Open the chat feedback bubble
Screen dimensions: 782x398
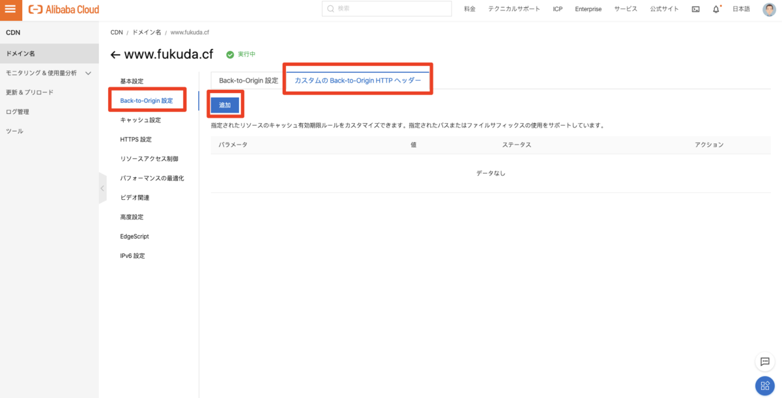[764, 362]
